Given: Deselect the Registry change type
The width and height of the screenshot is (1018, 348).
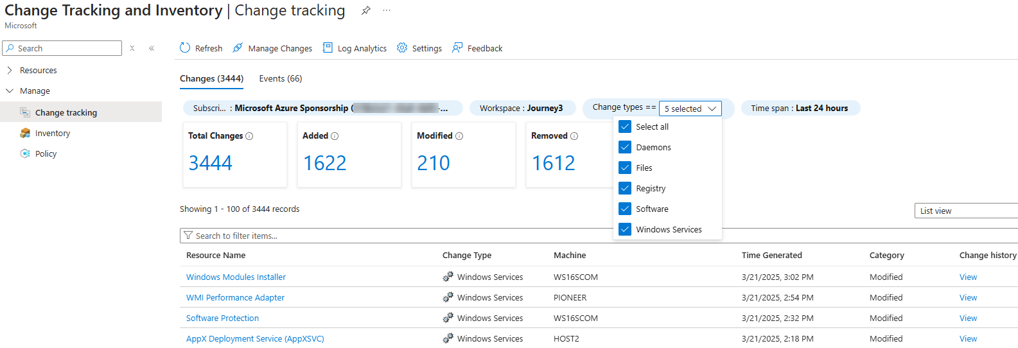Looking at the screenshot, I should tap(625, 189).
